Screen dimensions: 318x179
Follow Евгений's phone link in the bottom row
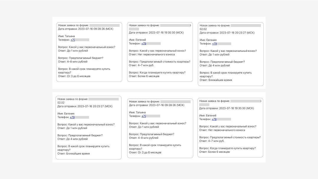(x=214, y=119)
